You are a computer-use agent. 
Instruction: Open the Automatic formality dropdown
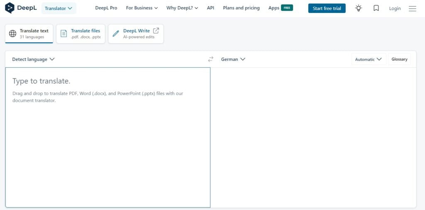368,59
